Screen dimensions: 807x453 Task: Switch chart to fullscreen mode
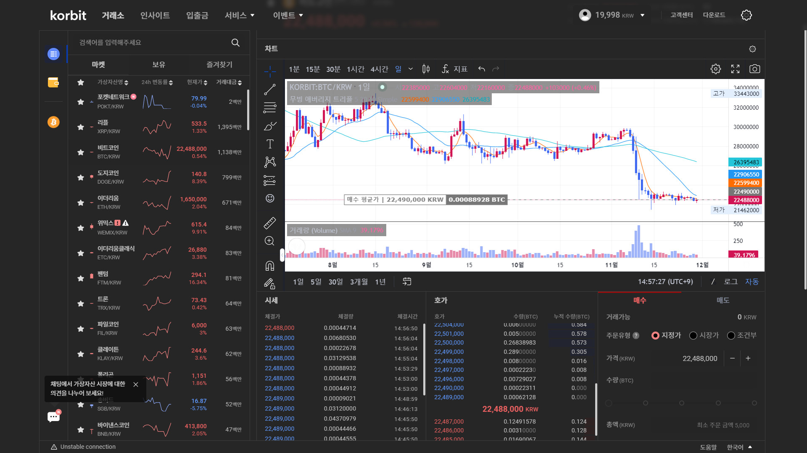pyautogui.click(x=735, y=69)
